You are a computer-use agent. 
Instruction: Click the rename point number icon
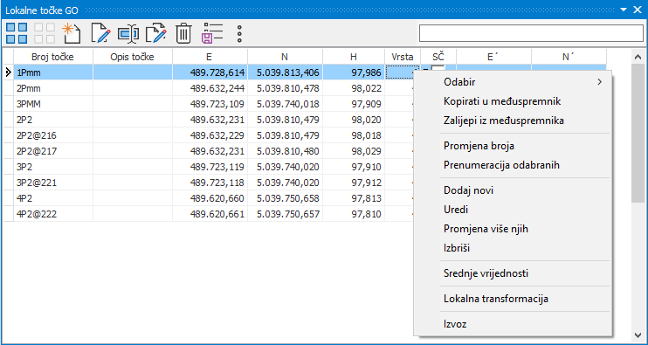(x=128, y=33)
